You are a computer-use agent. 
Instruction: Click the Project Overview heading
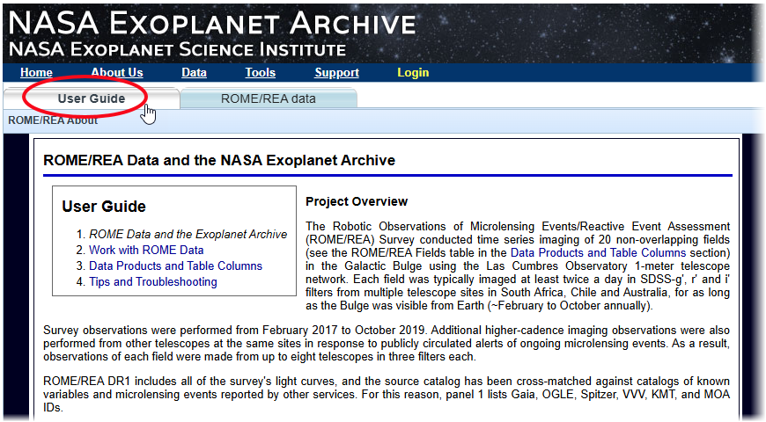[x=357, y=201]
